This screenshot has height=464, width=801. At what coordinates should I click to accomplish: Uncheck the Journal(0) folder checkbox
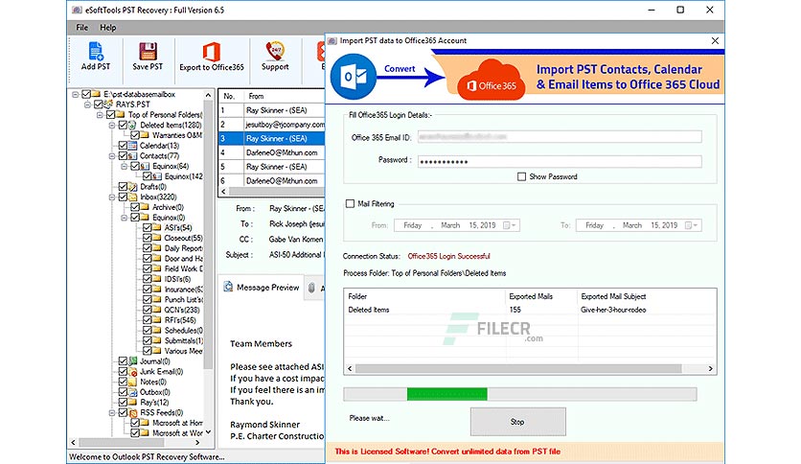(123, 360)
